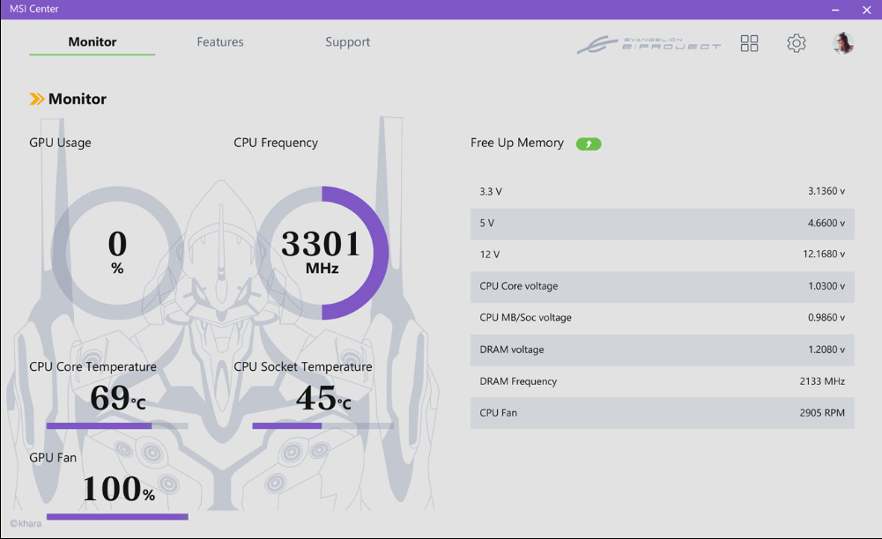Click the Evangelion e:Project logo
882x539 pixels.
coord(649,44)
